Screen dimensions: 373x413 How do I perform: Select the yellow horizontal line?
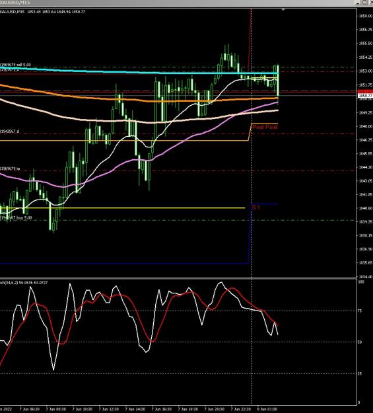tap(122, 208)
